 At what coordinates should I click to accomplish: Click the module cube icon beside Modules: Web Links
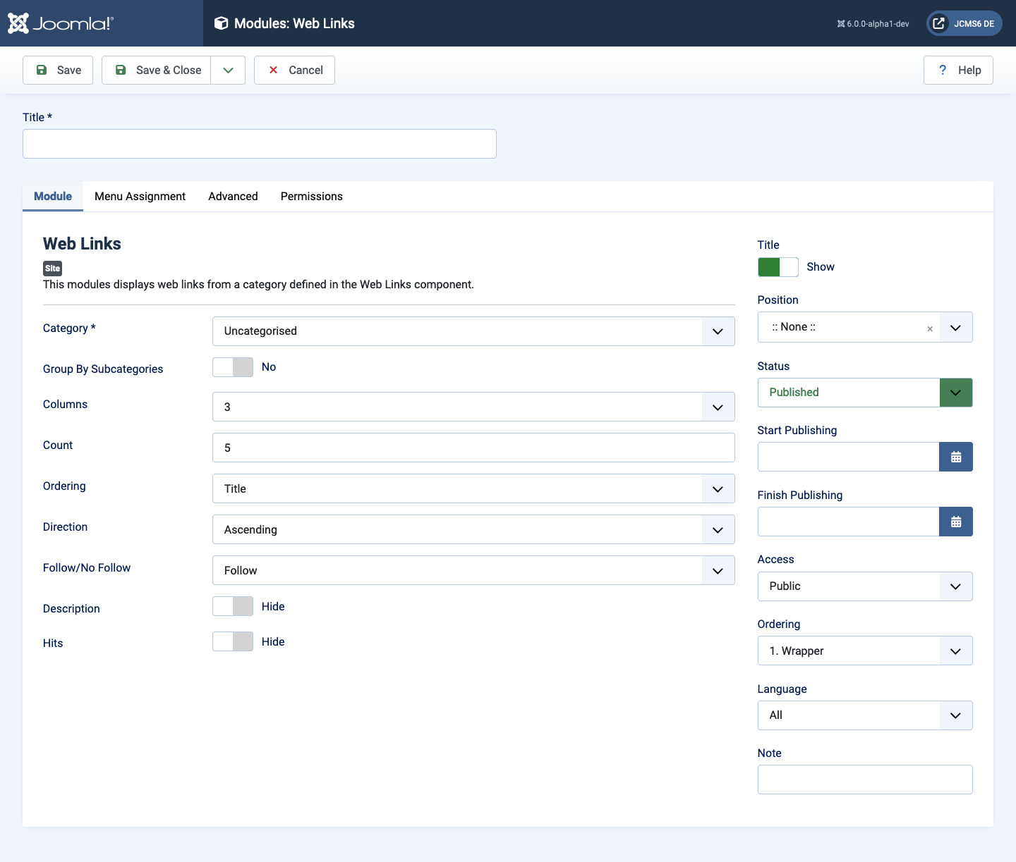click(x=221, y=23)
